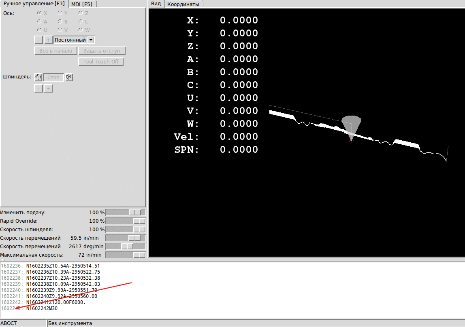Select the C axis radio button
465x327 pixels.
(x=81, y=21)
